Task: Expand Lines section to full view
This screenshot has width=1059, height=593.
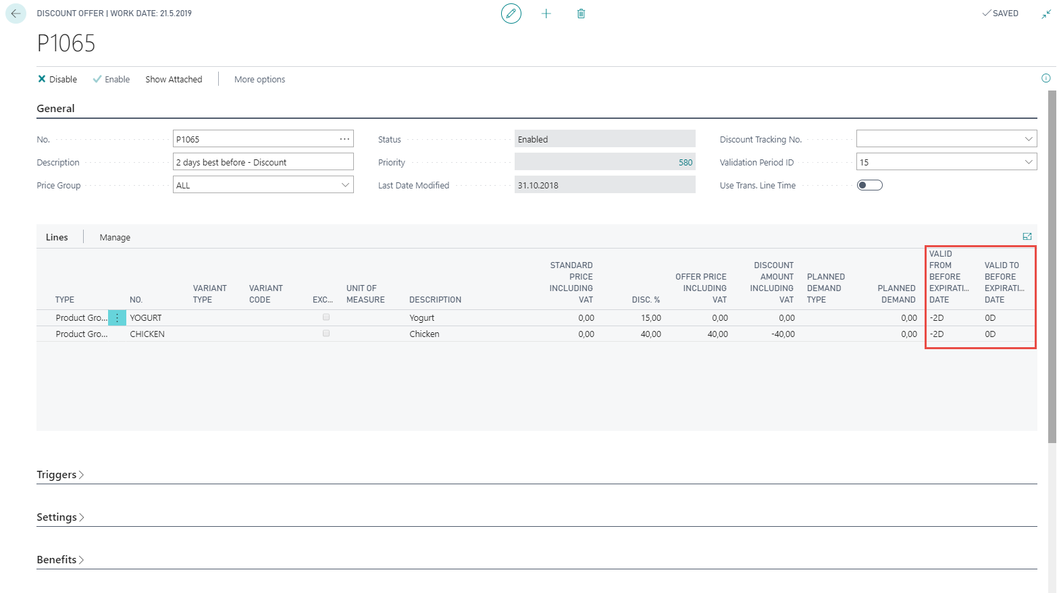Action: tap(1027, 236)
